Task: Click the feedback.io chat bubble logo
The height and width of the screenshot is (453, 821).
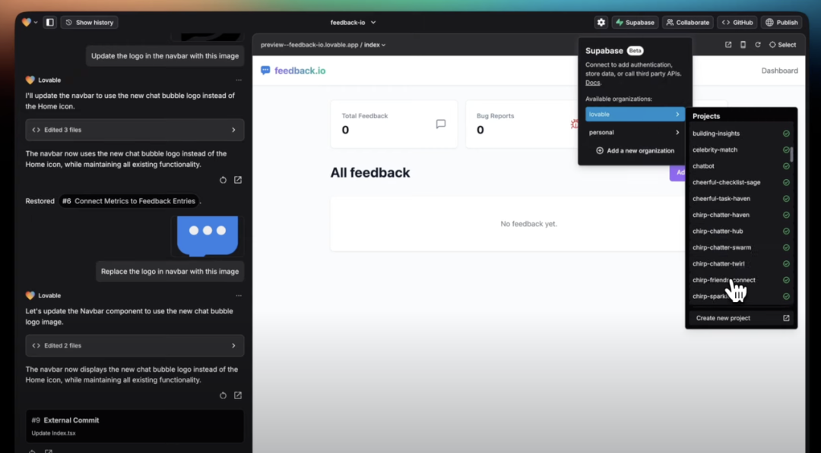Action: (x=265, y=71)
